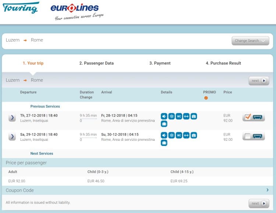
Task: Click the Touring logo
Action: (20, 8)
